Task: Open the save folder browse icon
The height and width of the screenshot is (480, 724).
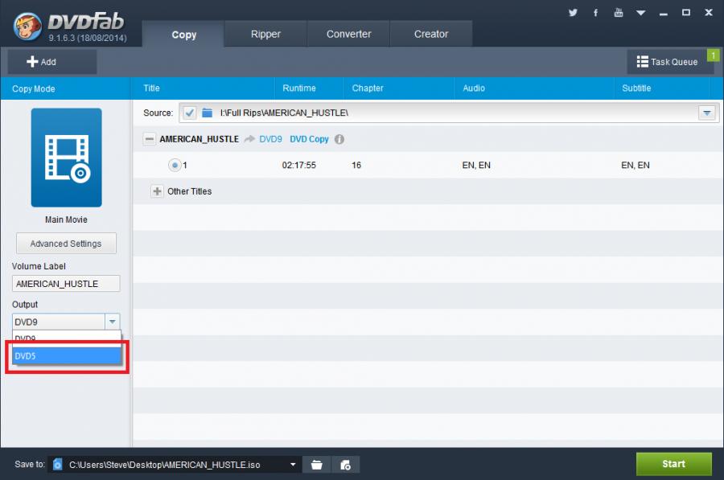Action: (317, 464)
